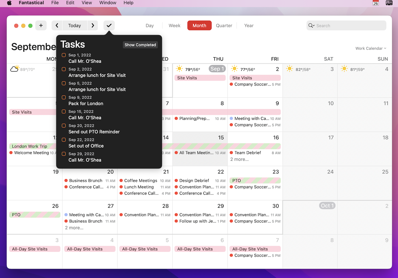Viewport: 398px width, 278px height.
Task: Switch to Day view
Action: point(149,25)
